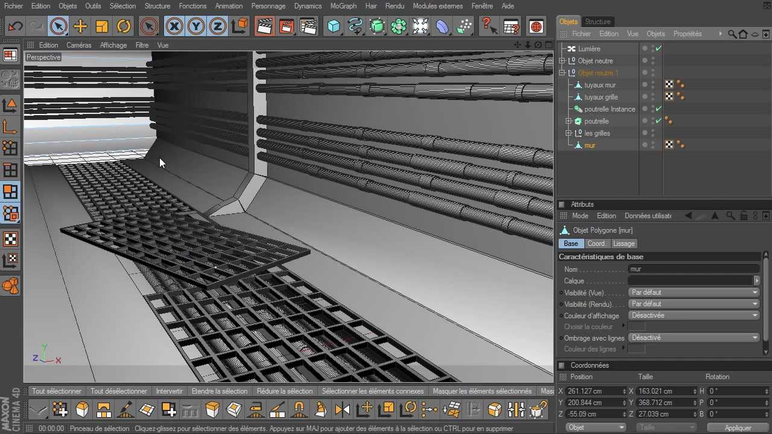This screenshot has width=772, height=434.
Task: Toggle X axis lock
Action: [x=174, y=27]
